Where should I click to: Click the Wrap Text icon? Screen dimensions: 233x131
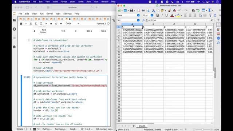(200, 15)
